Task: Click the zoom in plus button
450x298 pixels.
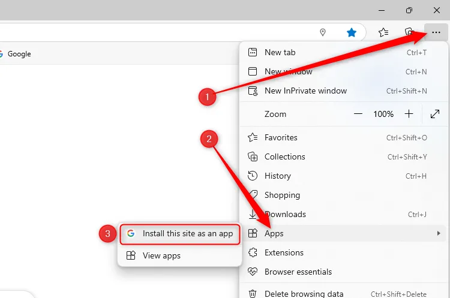Action: [409, 114]
